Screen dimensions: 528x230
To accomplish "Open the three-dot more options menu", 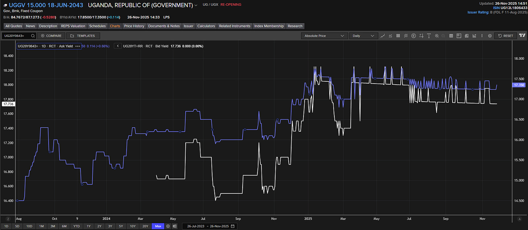I will [482, 36].
